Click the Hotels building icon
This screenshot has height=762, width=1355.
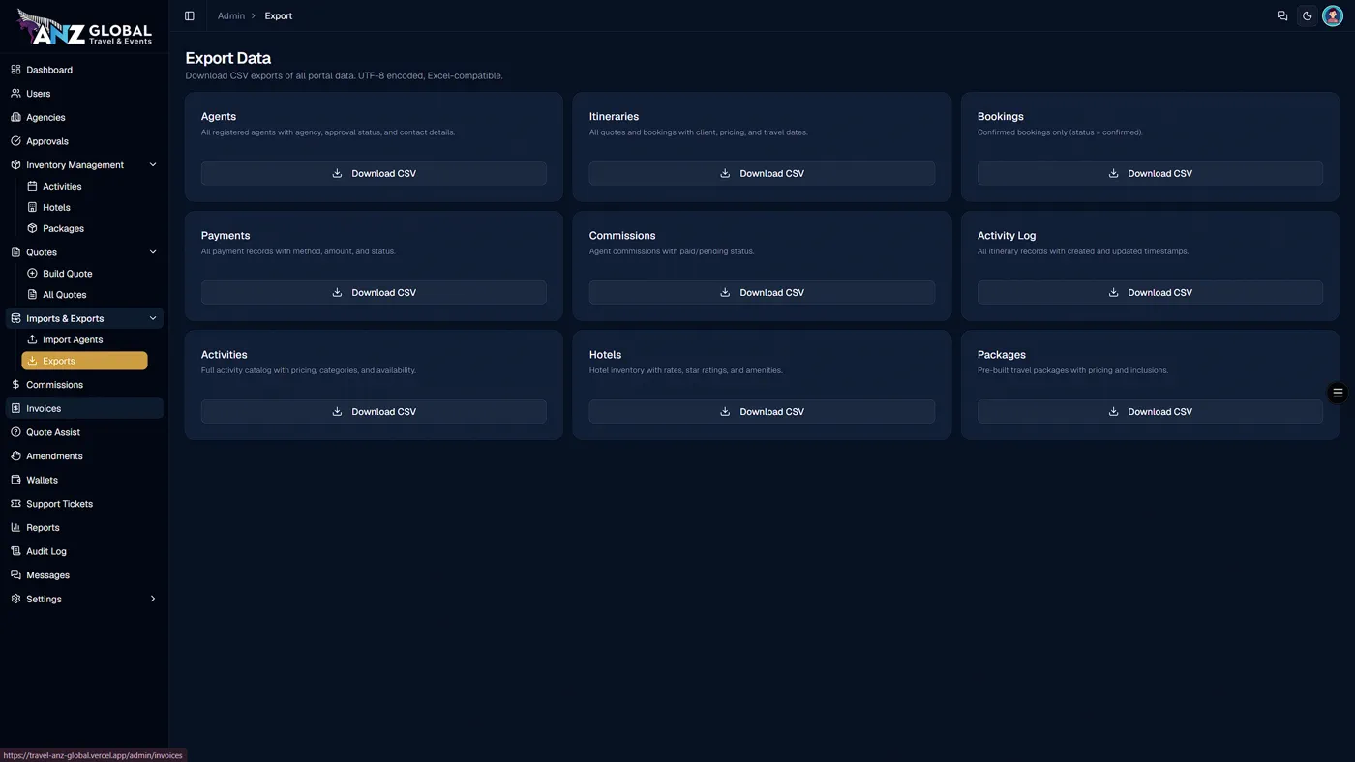click(32, 207)
